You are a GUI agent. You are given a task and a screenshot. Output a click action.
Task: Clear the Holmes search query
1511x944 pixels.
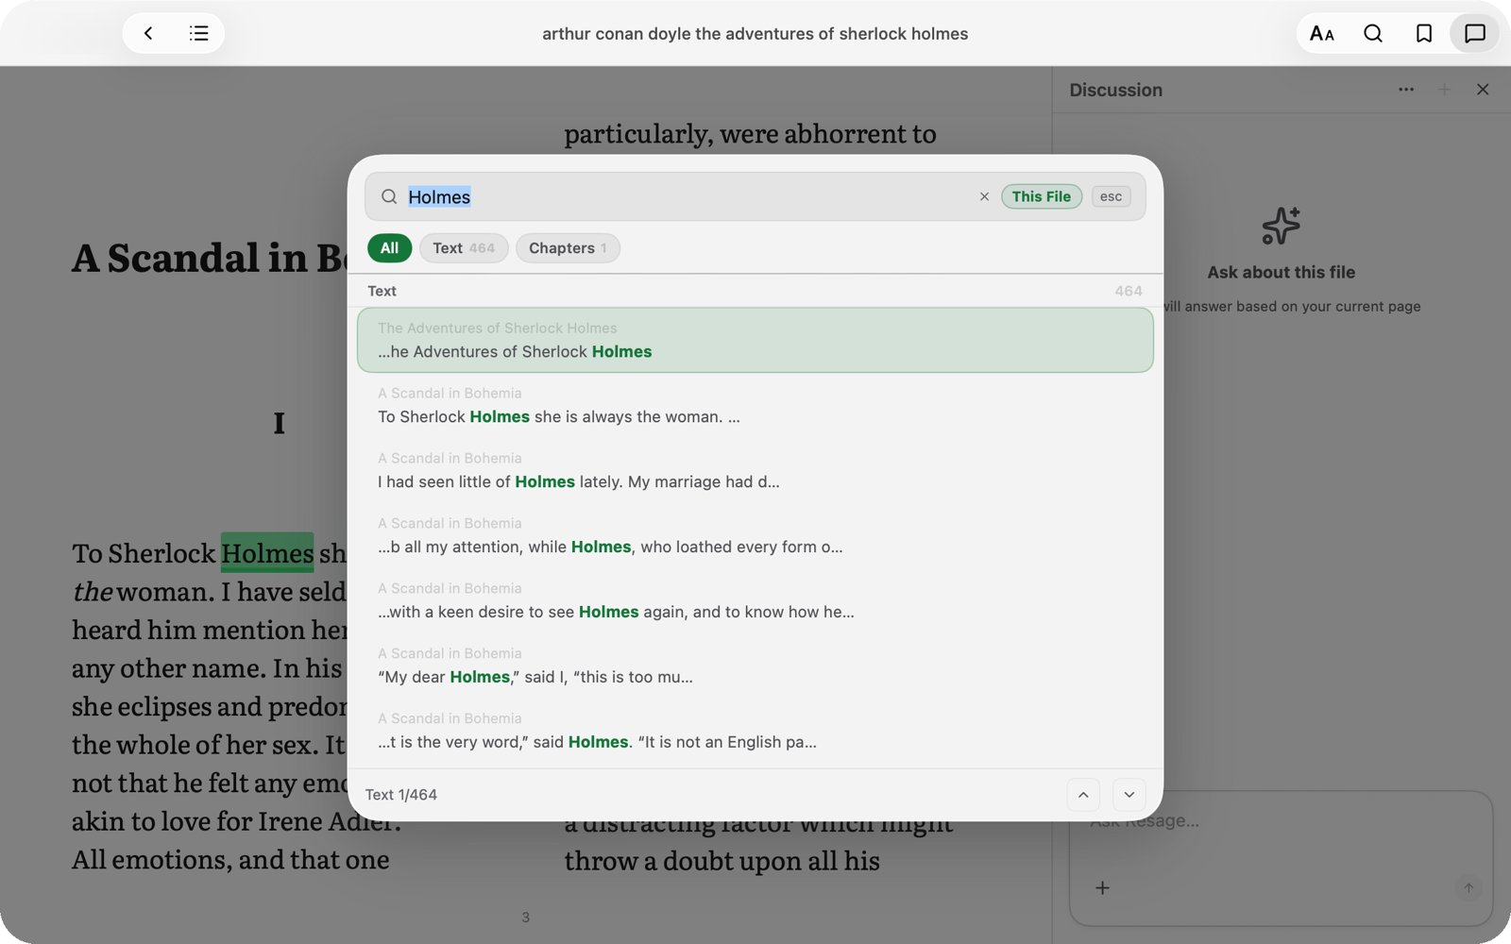(984, 196)
